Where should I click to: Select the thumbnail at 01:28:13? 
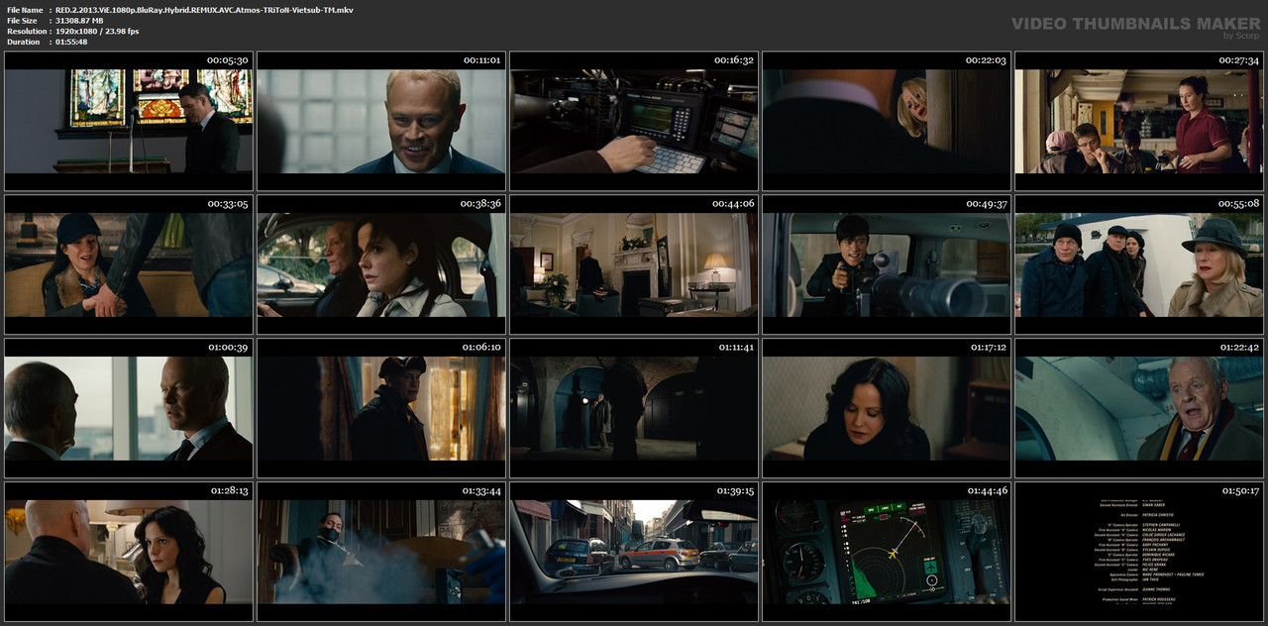coord(129,552)
